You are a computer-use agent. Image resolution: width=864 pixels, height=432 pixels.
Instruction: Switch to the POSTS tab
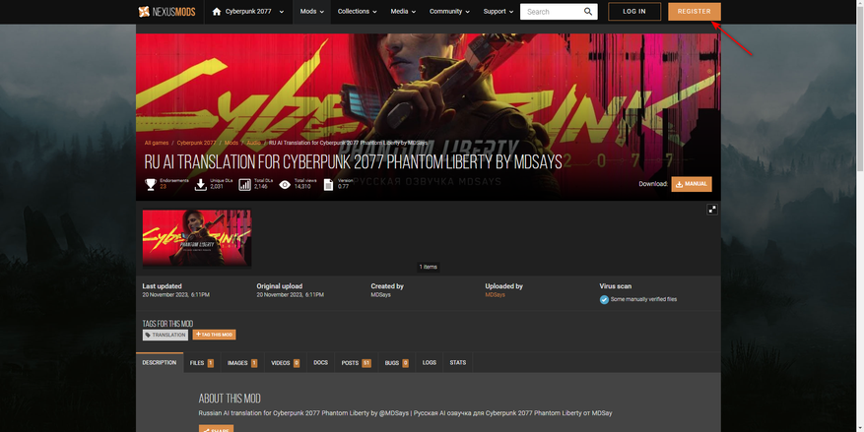pyautogui.click(x=356, y=363)
